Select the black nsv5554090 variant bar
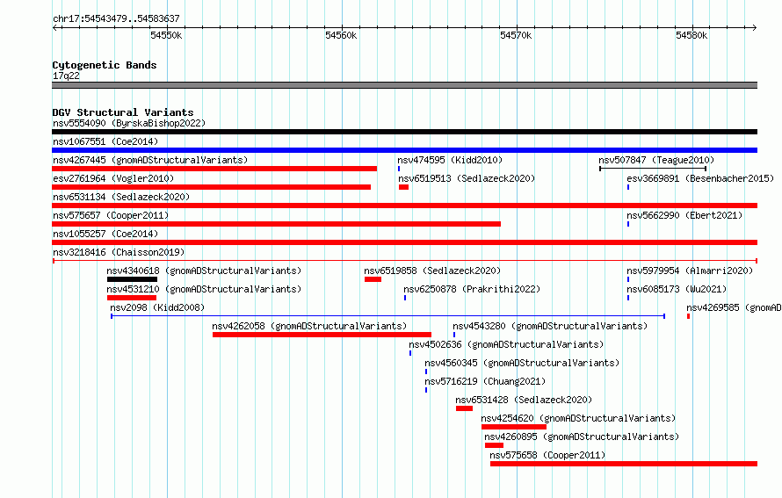Screen dimensions: 782x498 [404, 132]
